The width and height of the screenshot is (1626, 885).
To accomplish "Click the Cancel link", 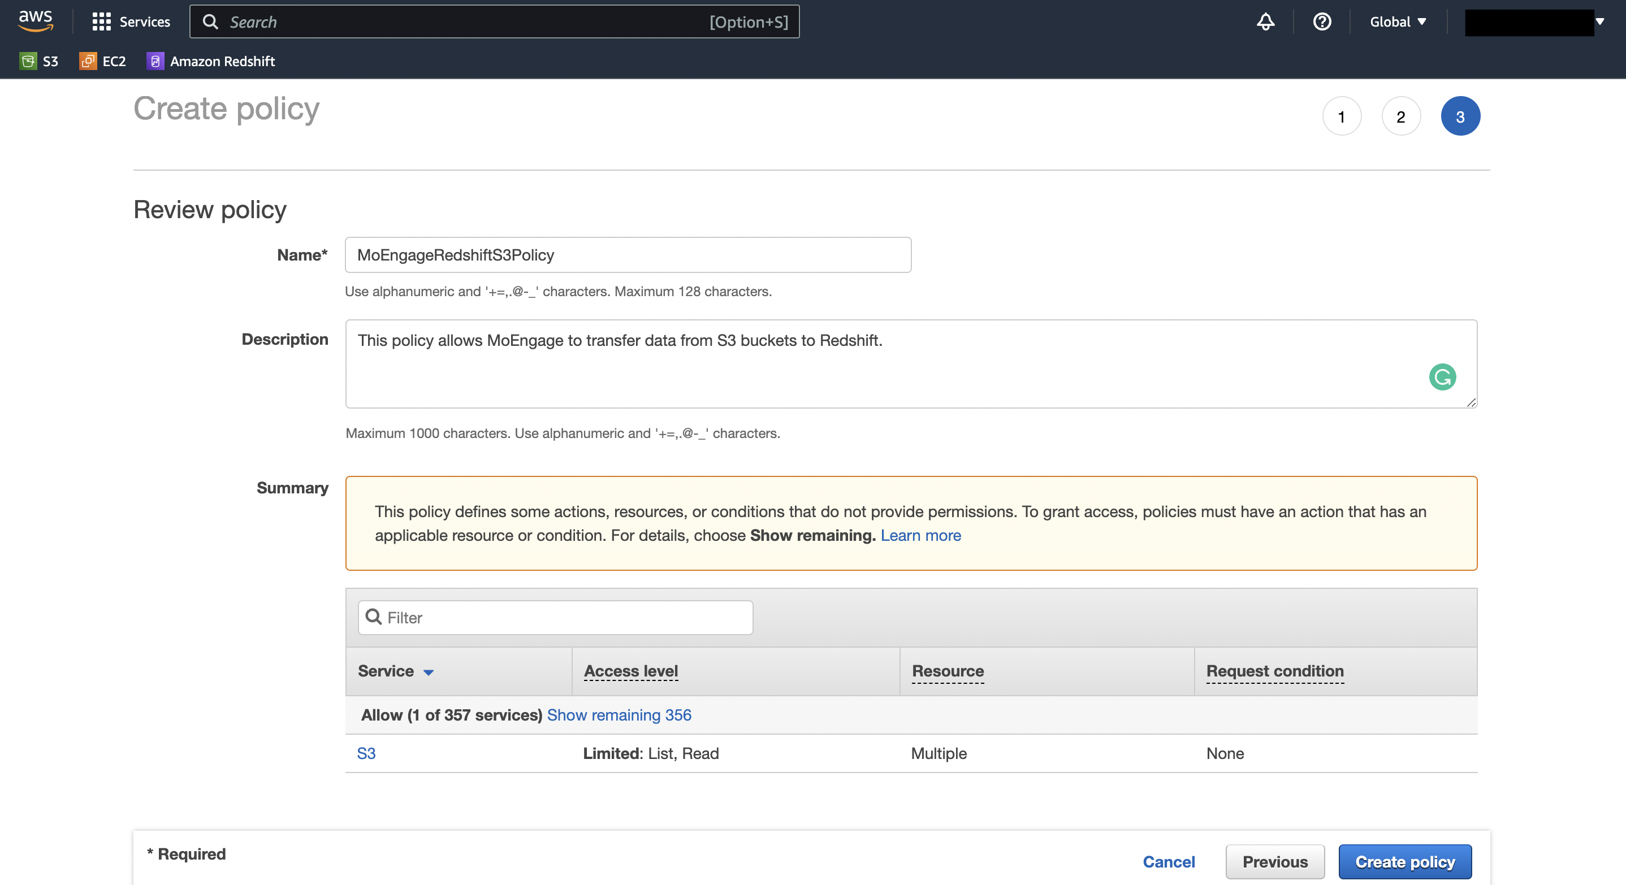I will 1169,862.
